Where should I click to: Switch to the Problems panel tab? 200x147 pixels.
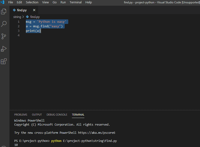[21, 115]
